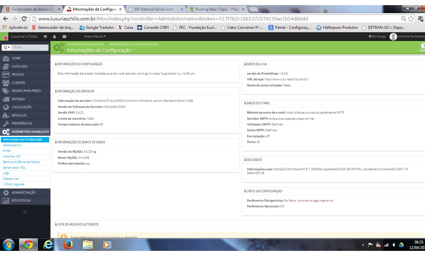The height and width of the screenshot is (256, 425).
Task: Open the Clientes menu
Action: (25, 83)
